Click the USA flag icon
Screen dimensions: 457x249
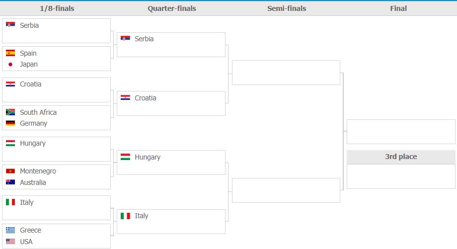(10, 242)
